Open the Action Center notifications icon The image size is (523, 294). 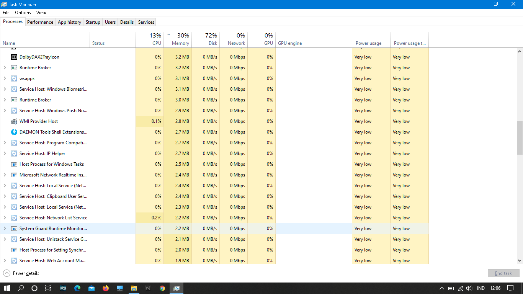point(510,288)
